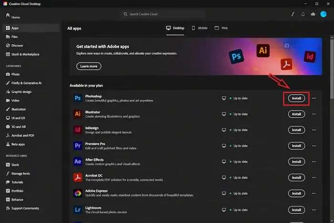The image size is (334, 223).
Task: Click the Illustrator Ai app icon
Action: [78, 114]
